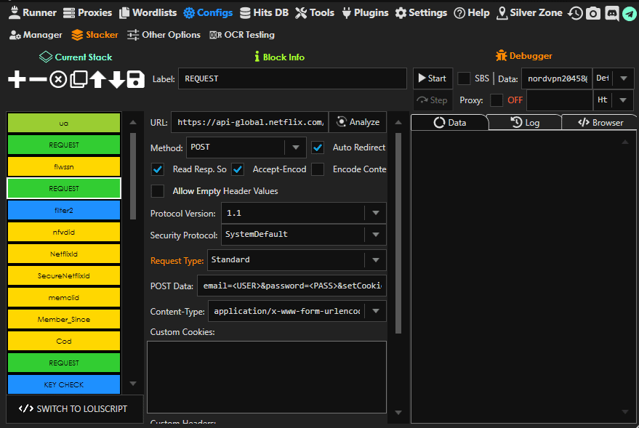Open the Request Type dropdown
The image size is (639, 428).
click(x=376, y=259)
